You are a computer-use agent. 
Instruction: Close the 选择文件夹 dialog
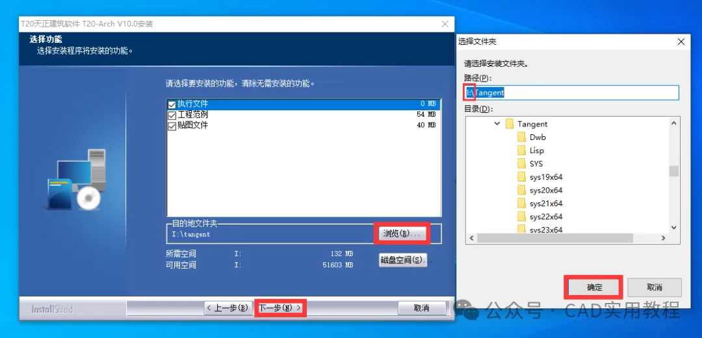tap(681, 42)
